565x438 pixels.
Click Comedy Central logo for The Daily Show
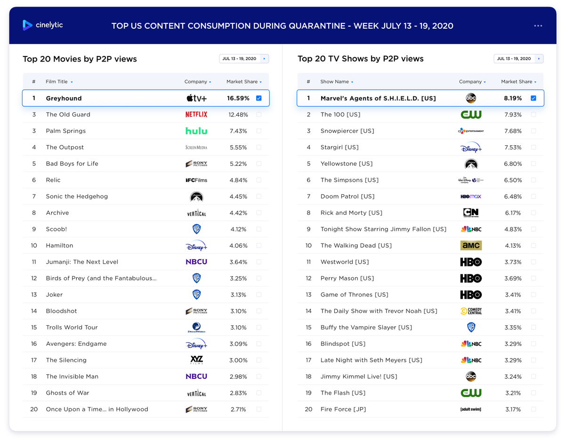(471, 311)
